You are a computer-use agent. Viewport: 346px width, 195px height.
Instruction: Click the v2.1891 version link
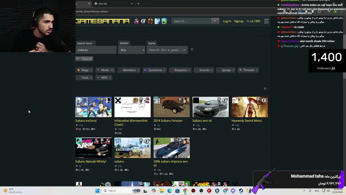(254, 21)
